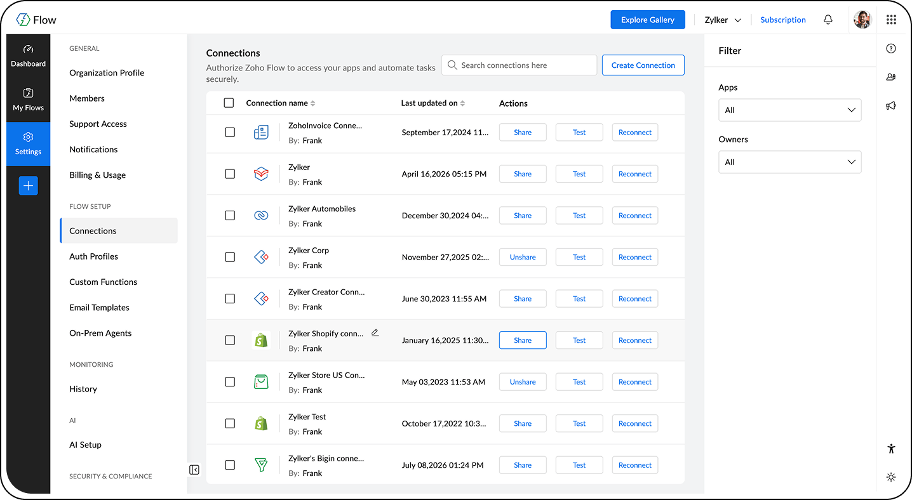Viewport: 912px width, 500px height.
Task: Click Explore Gallery button
Action: [x=648, y=20]
